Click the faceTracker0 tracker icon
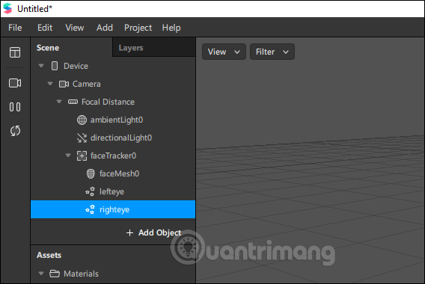 pos(82,155)
